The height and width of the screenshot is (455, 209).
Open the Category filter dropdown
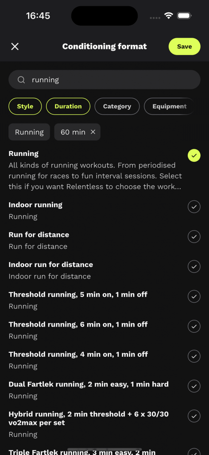[117, 106]
